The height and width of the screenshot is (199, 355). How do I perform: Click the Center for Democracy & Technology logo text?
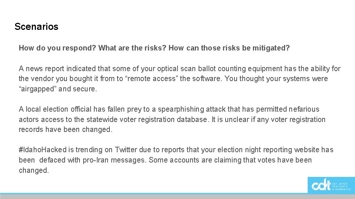(342, 185)
